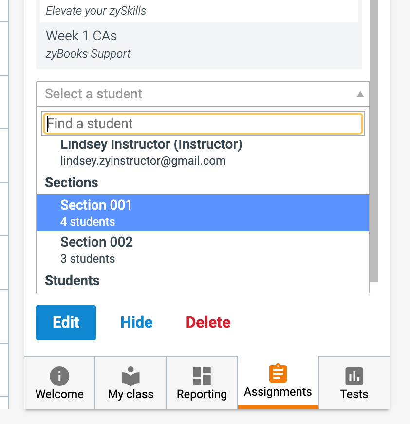The width and height of the screenshot is (410, 424).
Task: Click the Edit button
Action: click(x=66, y=323)
